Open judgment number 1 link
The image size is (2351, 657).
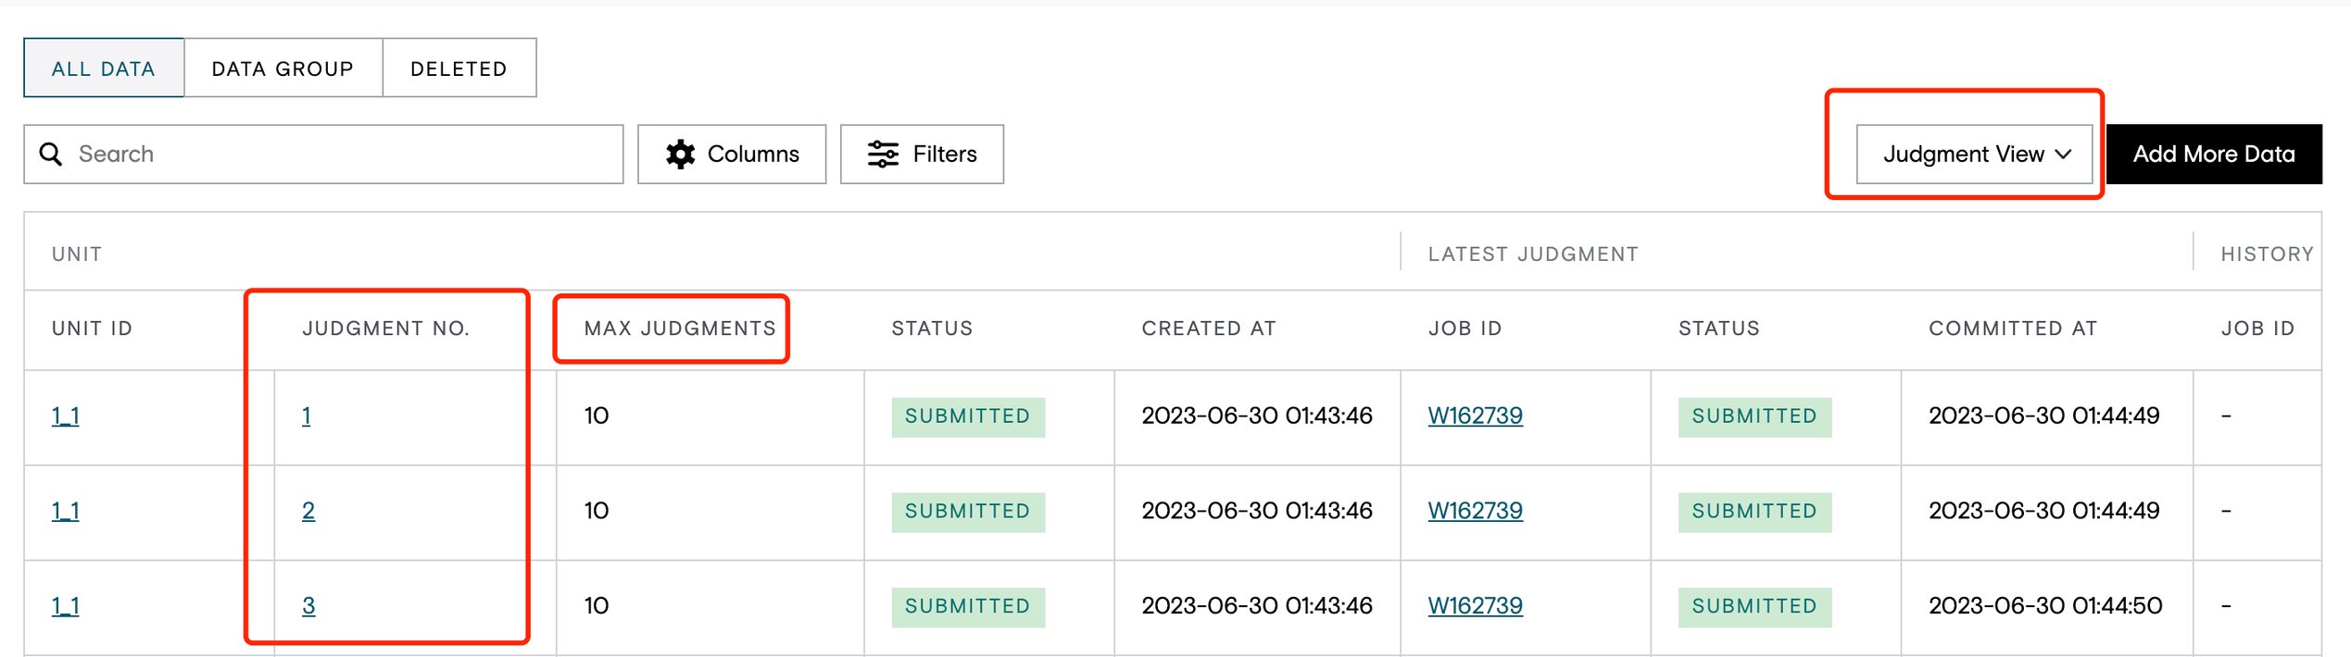[x=307, y=415]
